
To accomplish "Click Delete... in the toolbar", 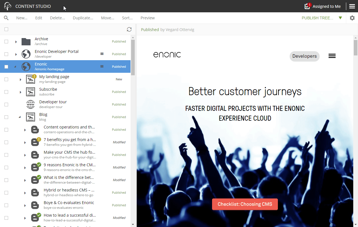I will [57, 18].
